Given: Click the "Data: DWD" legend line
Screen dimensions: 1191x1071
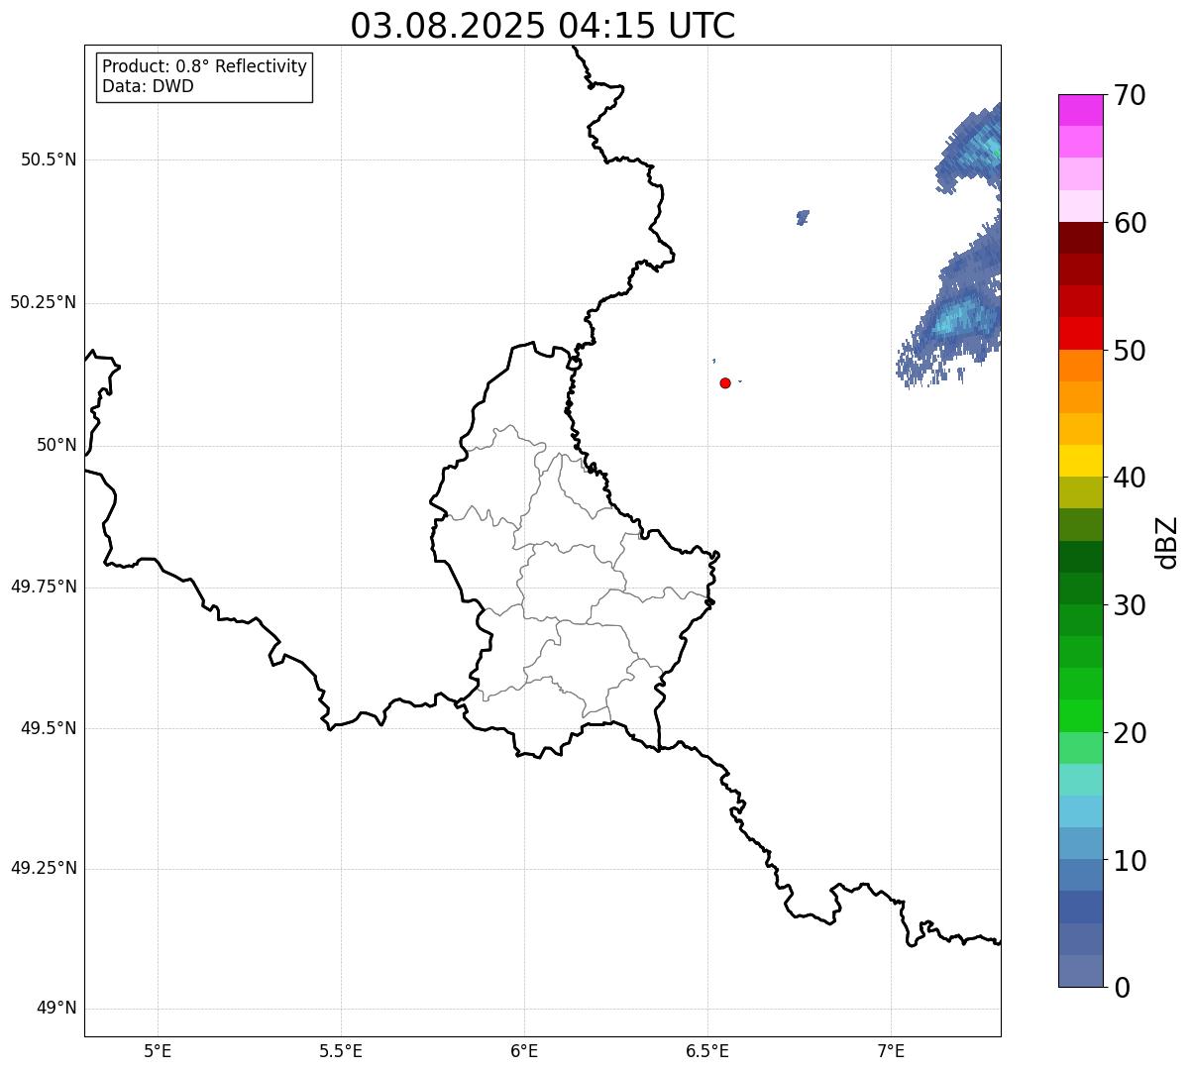Looking at the screenshot, I should click(148, 86).
